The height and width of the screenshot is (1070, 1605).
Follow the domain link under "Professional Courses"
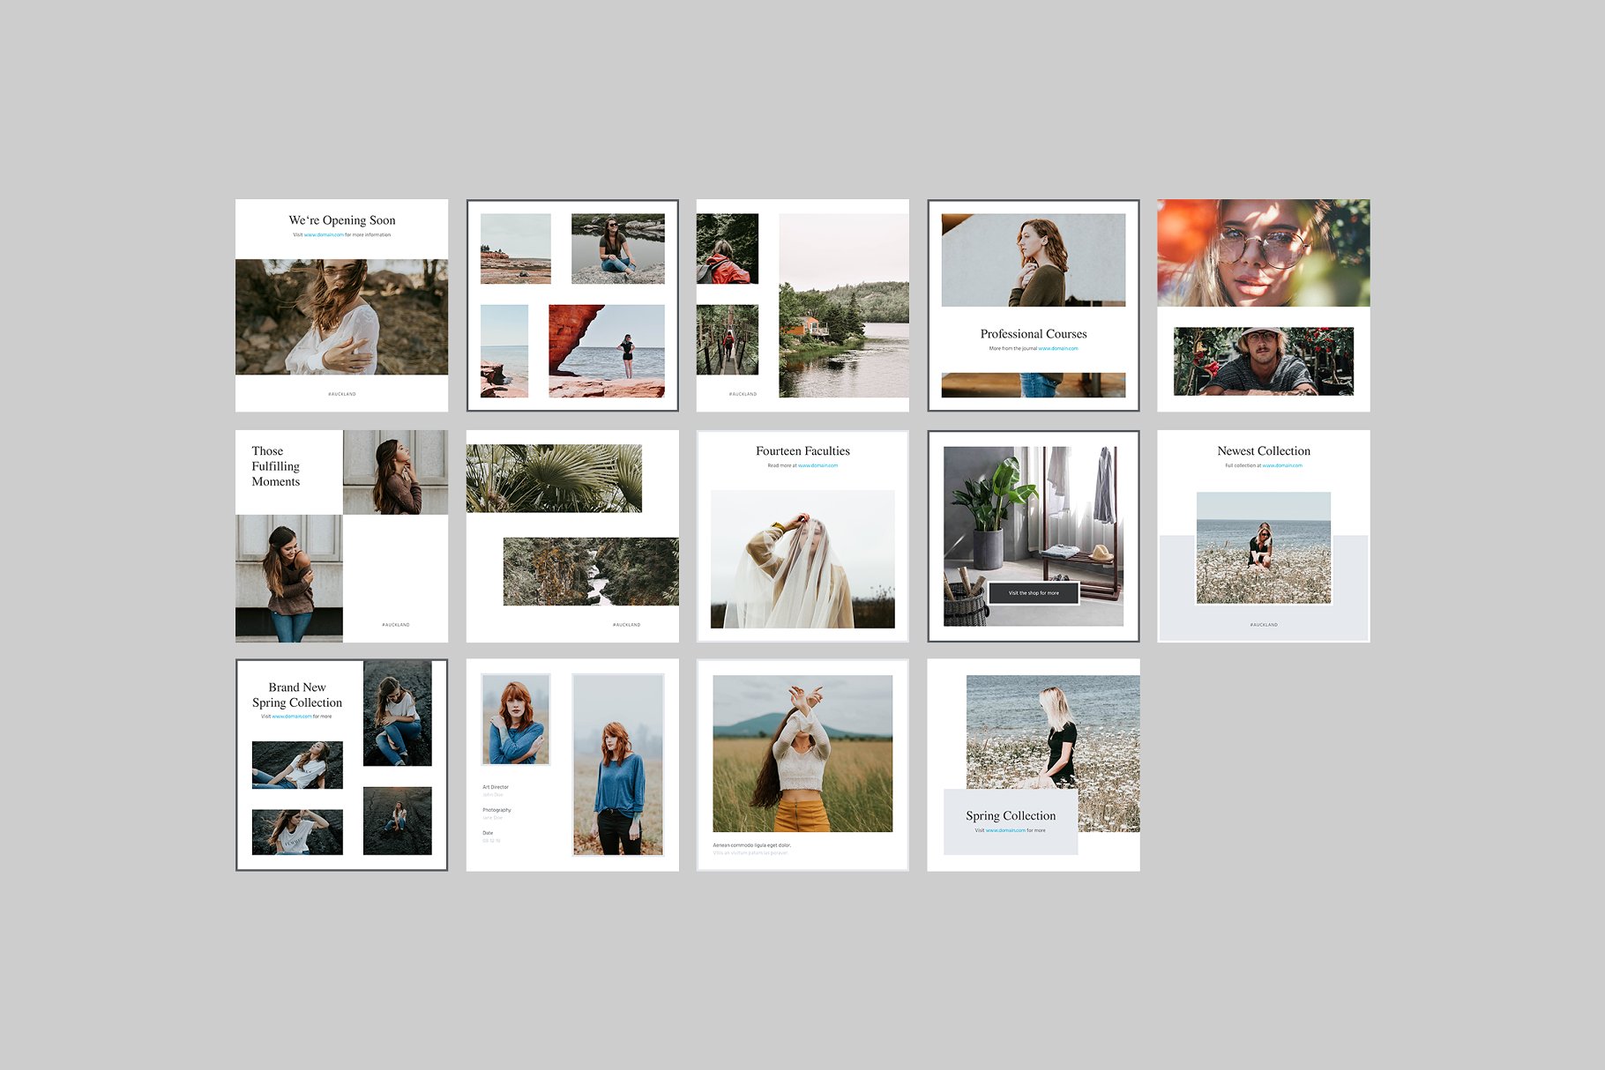coord(1058,349)
